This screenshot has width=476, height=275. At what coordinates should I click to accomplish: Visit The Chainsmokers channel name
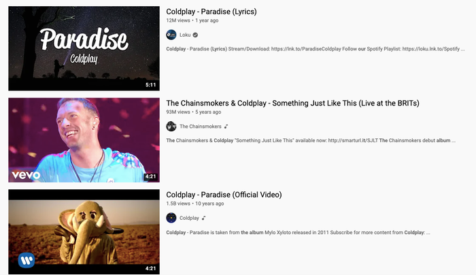(x=201, y=127)
